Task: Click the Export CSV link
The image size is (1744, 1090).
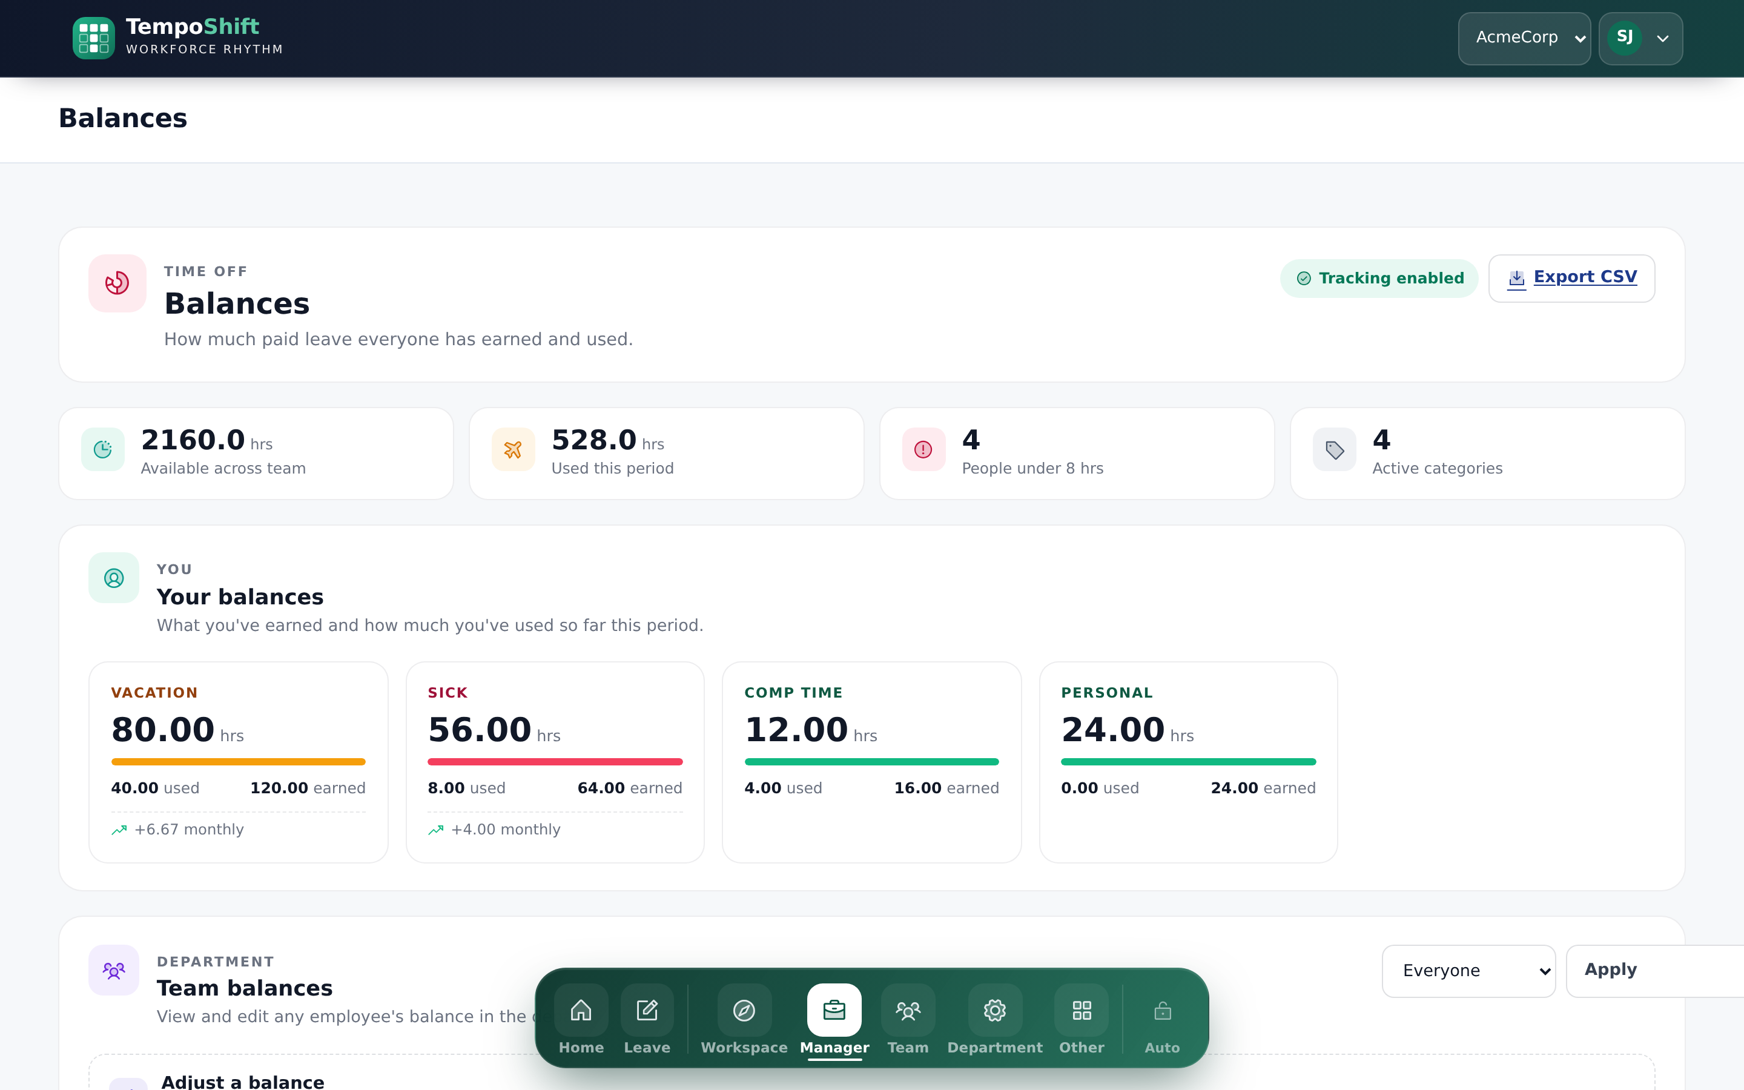Action: (1572, 279)
